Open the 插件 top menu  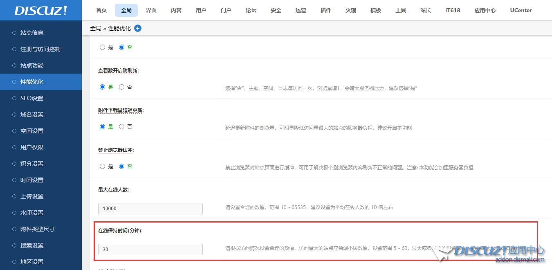(326, 10)
